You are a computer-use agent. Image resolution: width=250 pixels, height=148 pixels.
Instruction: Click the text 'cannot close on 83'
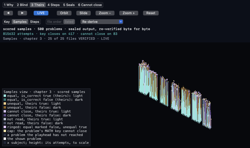[x=99, y=34]
